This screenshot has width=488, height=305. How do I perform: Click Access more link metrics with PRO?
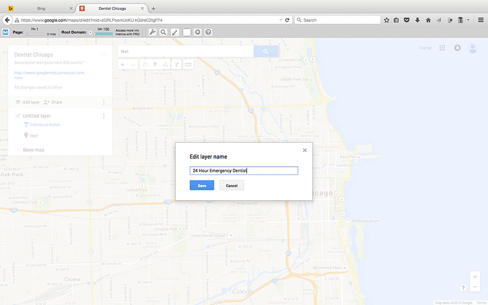pos(127,32)
